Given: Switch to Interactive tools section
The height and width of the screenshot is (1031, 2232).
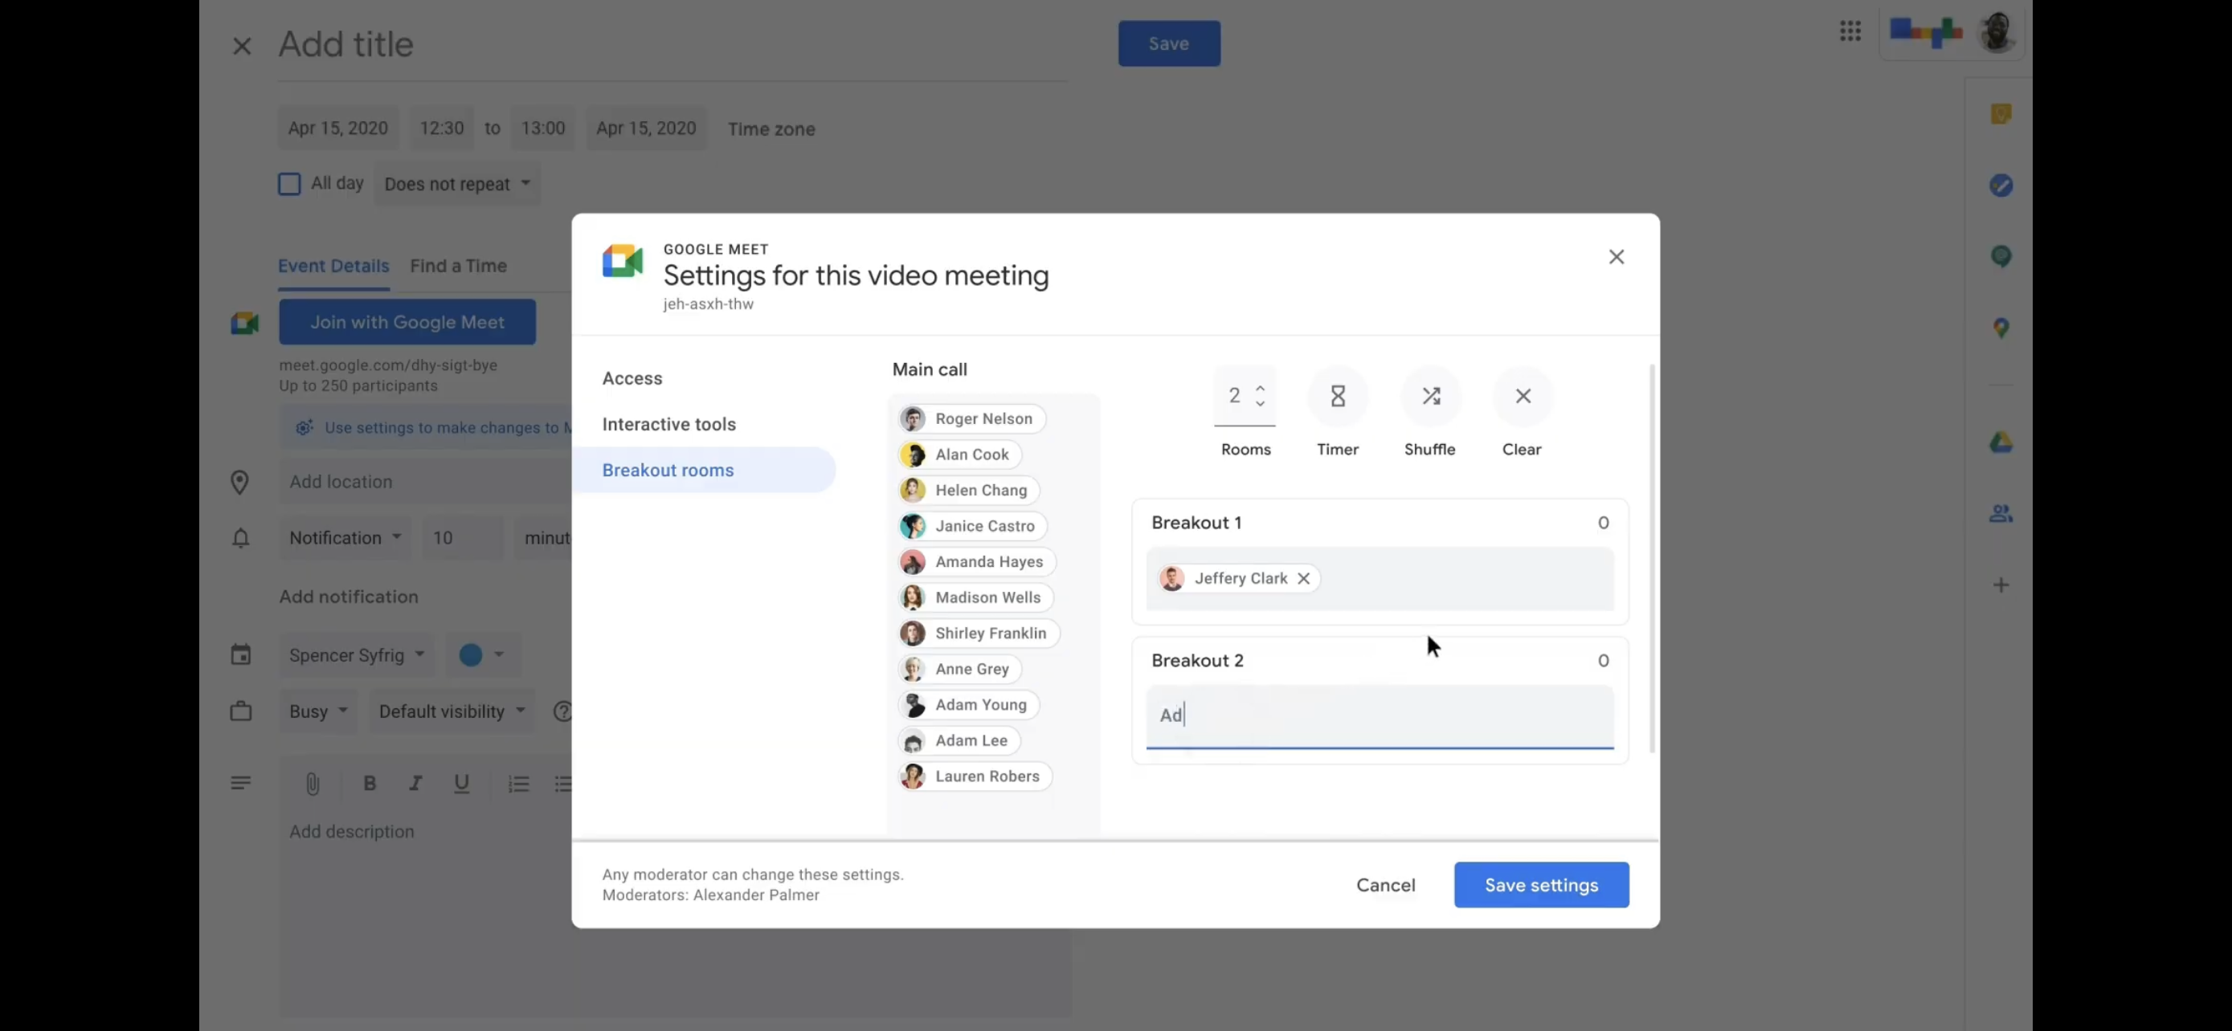Looking at the screenshot, I should coord(668,424).
